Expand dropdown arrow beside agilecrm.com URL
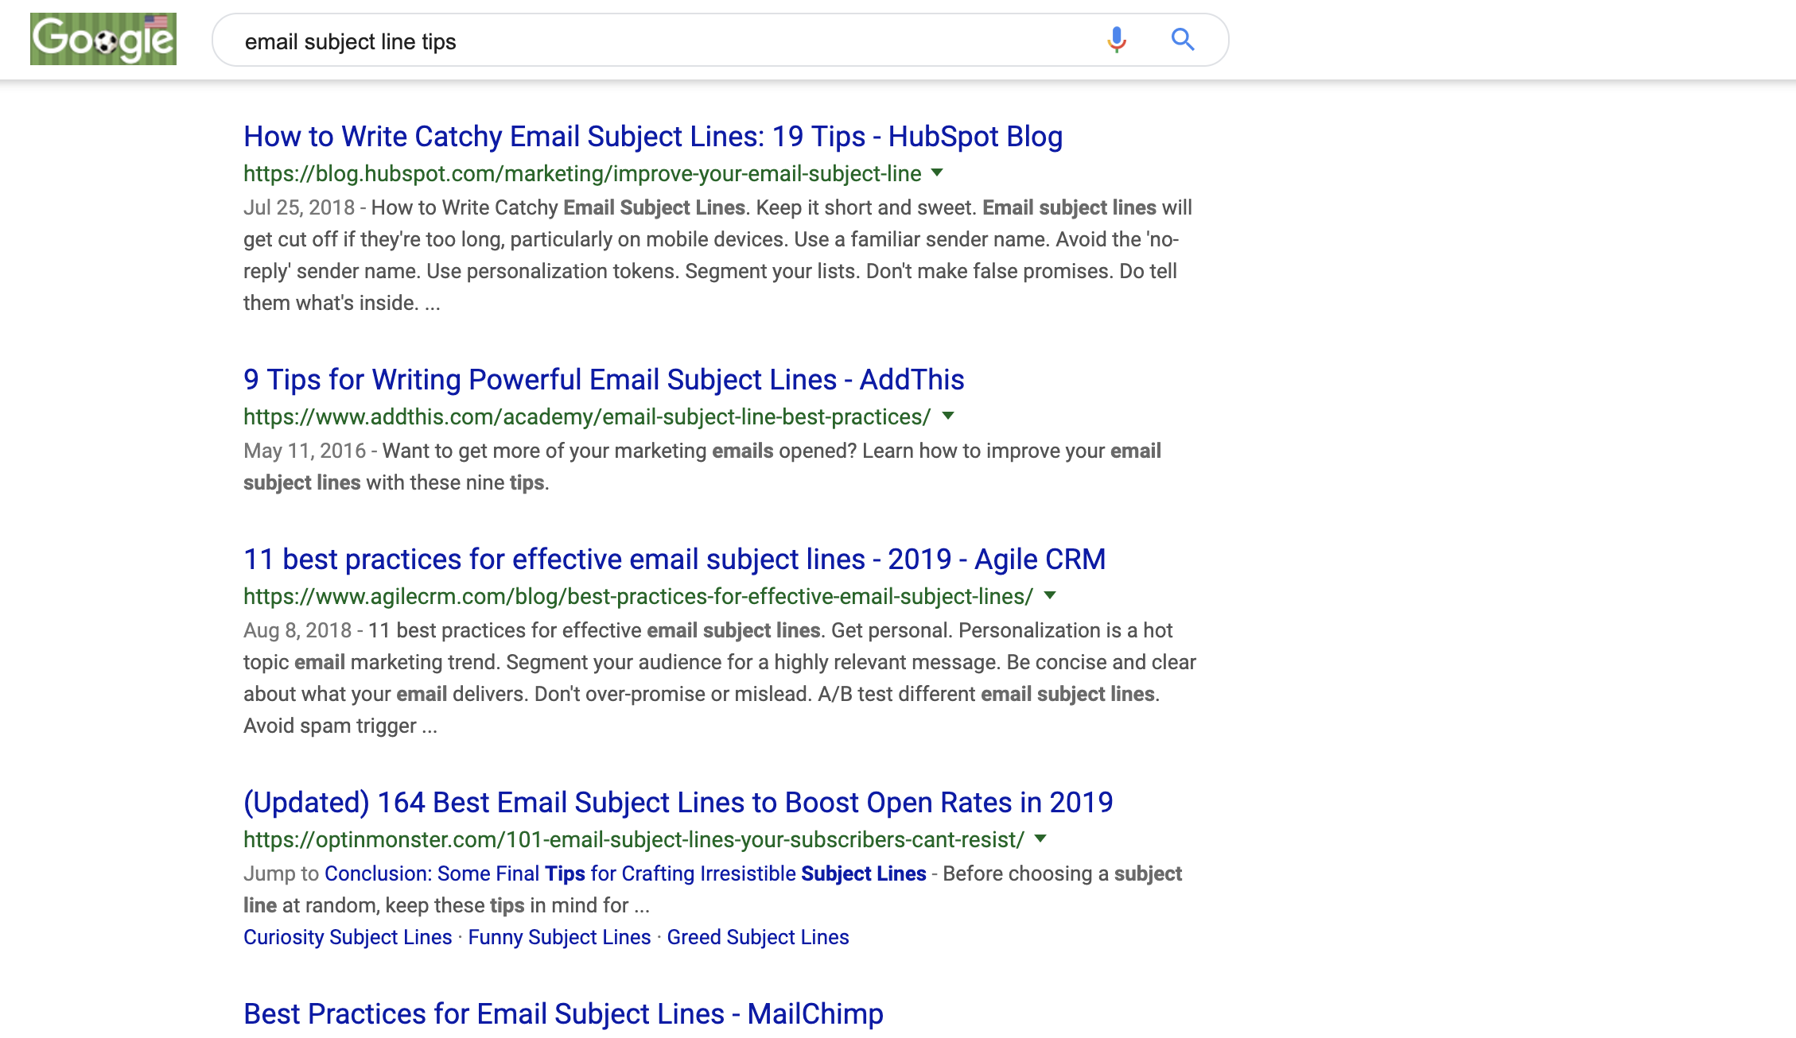1796x1038 pixels. 1050,595
